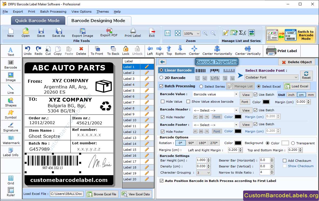Open the Themes menu
This screenshot has width=319, height=201.
click(x=103, y=12)
